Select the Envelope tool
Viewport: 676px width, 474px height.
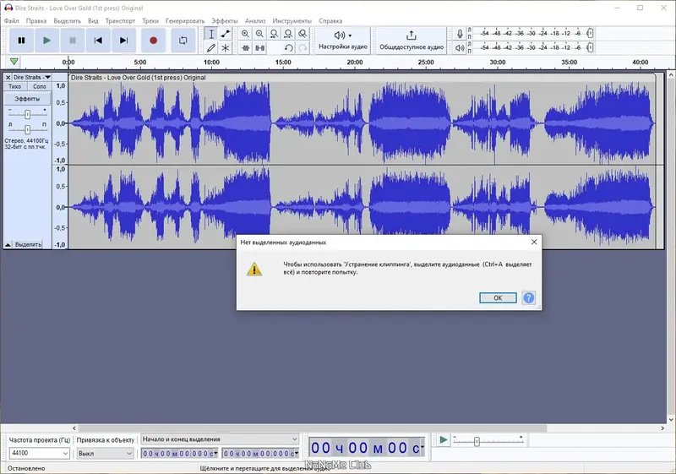pos(225,34)
